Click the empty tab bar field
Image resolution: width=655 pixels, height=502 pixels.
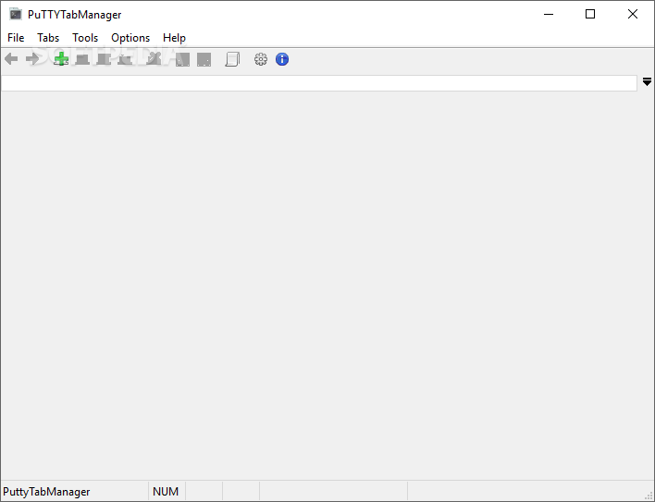pos(319,83)
